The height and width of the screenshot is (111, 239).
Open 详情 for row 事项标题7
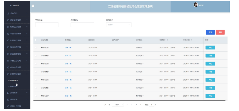(x=210, y=96)
